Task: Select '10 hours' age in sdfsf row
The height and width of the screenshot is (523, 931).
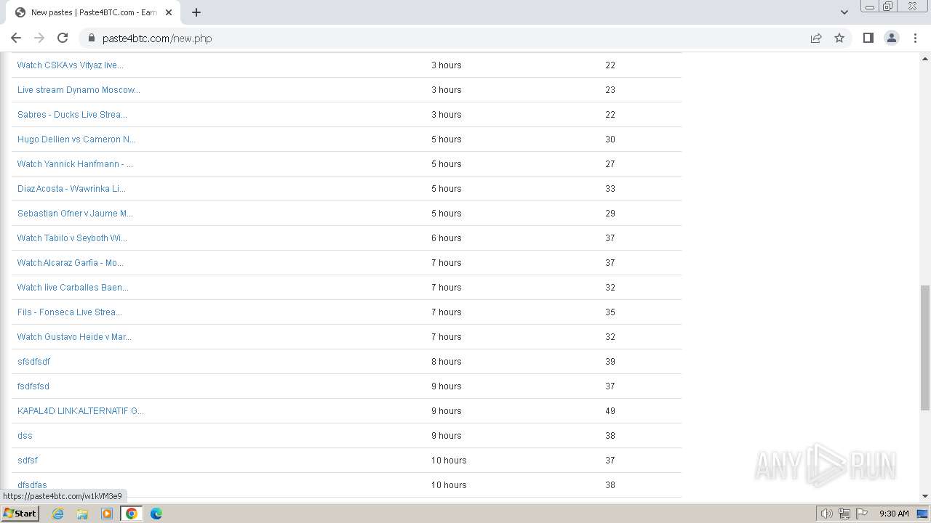Action: [x=449, y=461]
